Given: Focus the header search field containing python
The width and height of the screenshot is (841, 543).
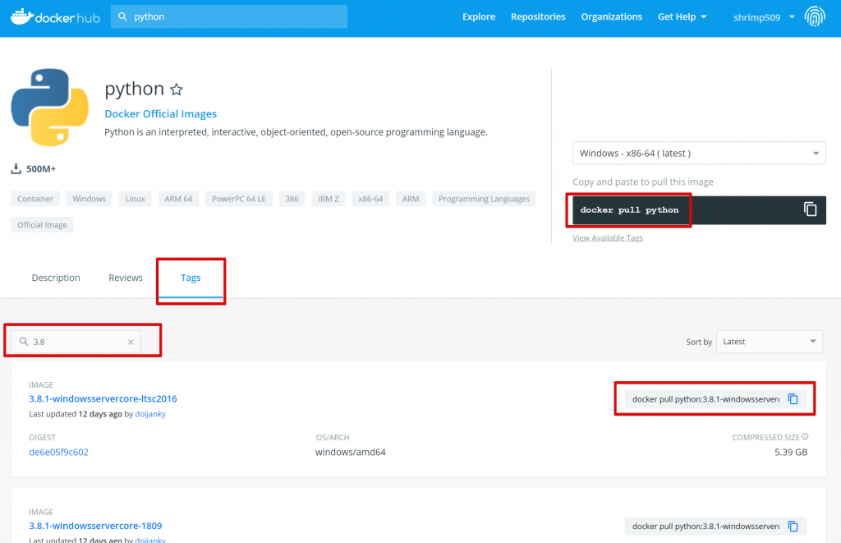Looking at the screenshot, I should pyautogui.click(x=229, y=16).
